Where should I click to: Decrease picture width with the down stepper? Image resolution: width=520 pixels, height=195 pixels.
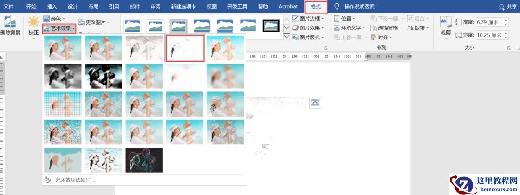click(x=506, y=37)
